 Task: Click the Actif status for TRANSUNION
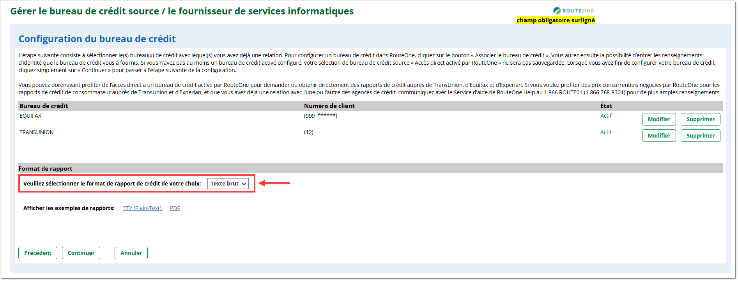606,132
